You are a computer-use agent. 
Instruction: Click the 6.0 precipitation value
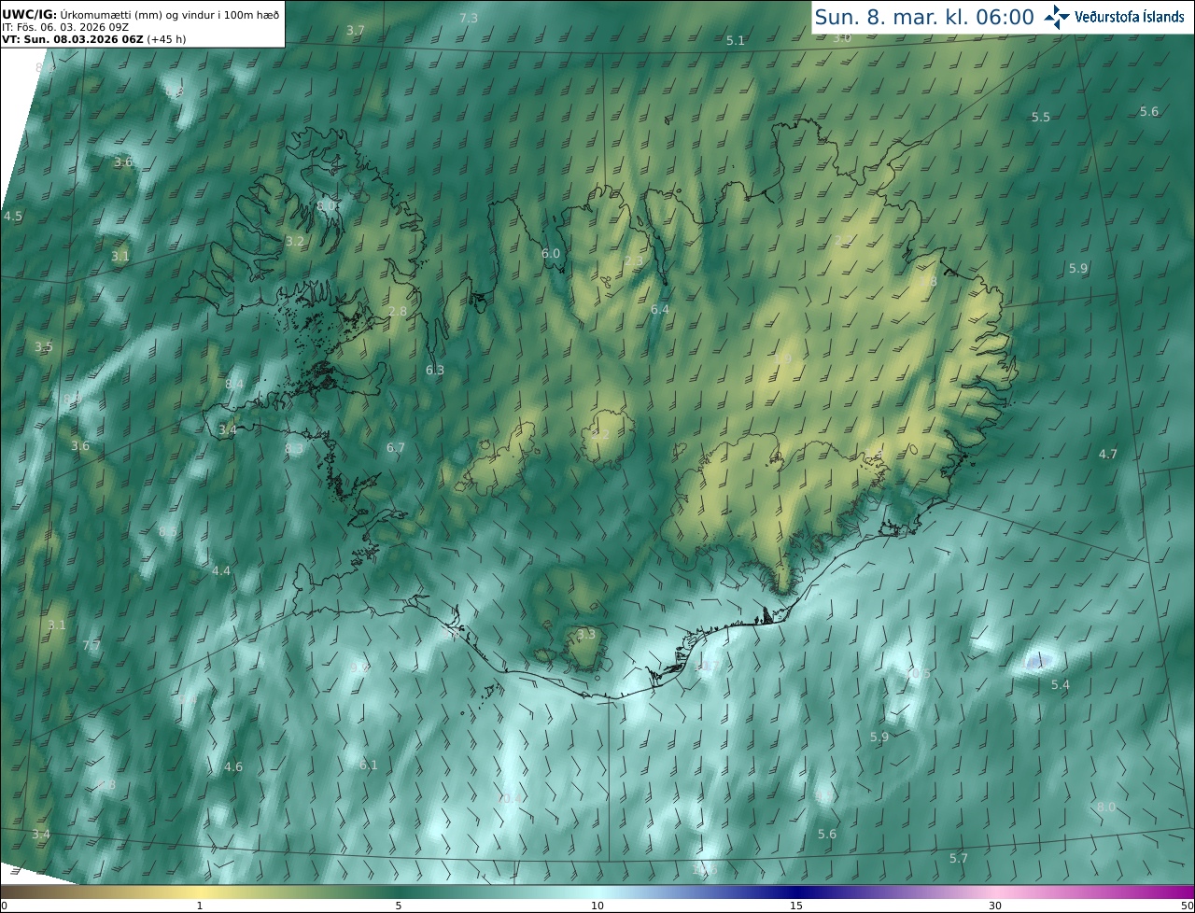pyautogui.click(x=551, y=253)
